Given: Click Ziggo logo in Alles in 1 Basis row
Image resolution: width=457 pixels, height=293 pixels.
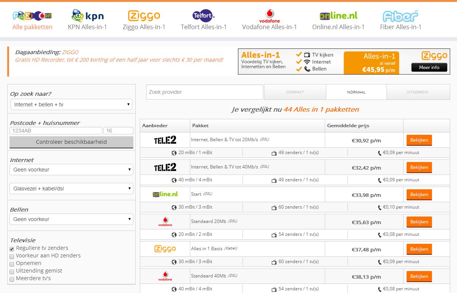Looking at the screenshot, I should click(165, 249).
